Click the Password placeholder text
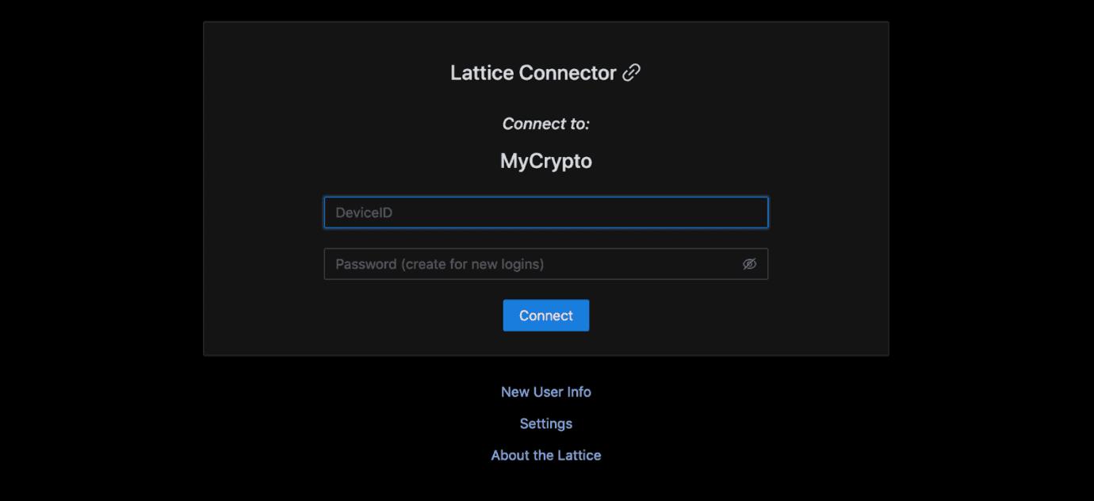This screenshot has width=1094, height=501. 440,264
